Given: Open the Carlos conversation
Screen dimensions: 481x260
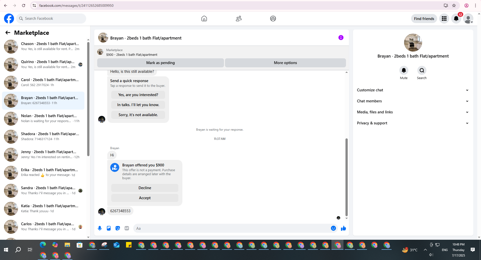Looking at the screenshot, I should tap(43, 227).
